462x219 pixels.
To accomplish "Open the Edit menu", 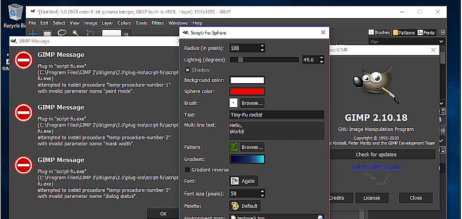I will point(44,23).
